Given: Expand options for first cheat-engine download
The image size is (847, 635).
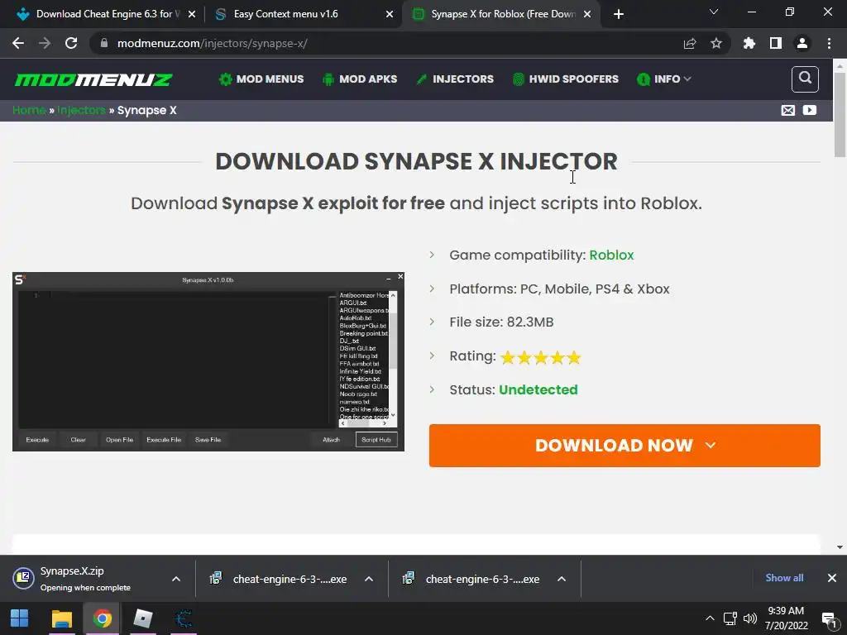Looking at the screenshot, I should coord(369,579).
